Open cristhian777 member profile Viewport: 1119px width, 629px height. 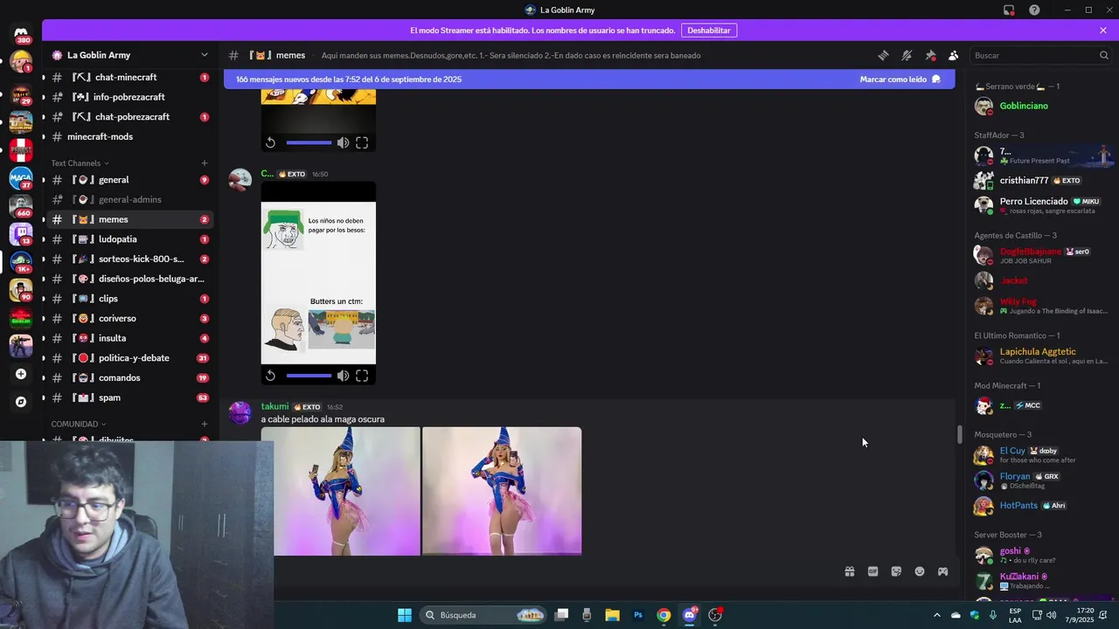point(1040,181)
